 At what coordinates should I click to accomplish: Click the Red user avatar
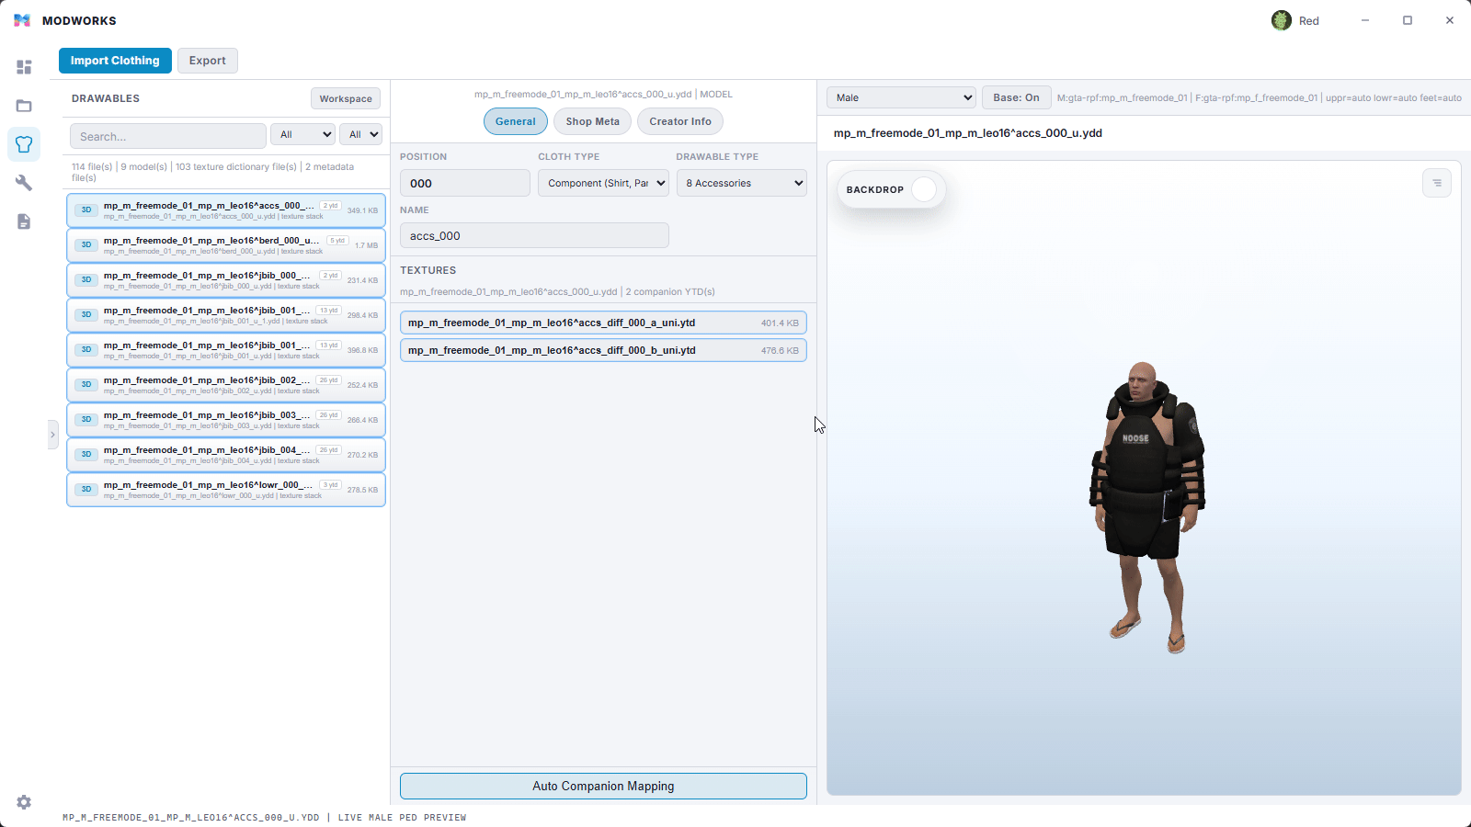tap(1282, 20)
